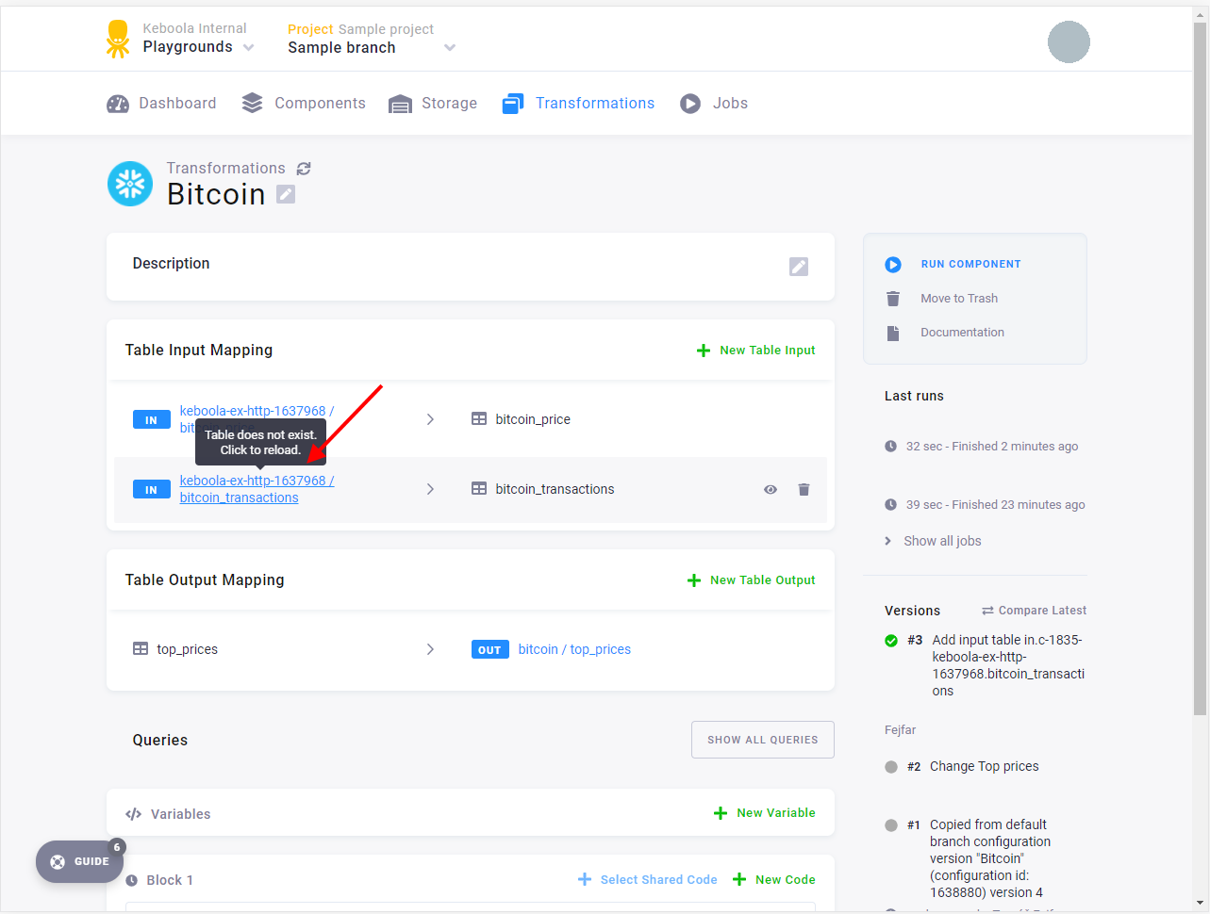Click the plus icon for New Table Input
The width and height of the screenshot is (1210, 914).
point(704,351)
